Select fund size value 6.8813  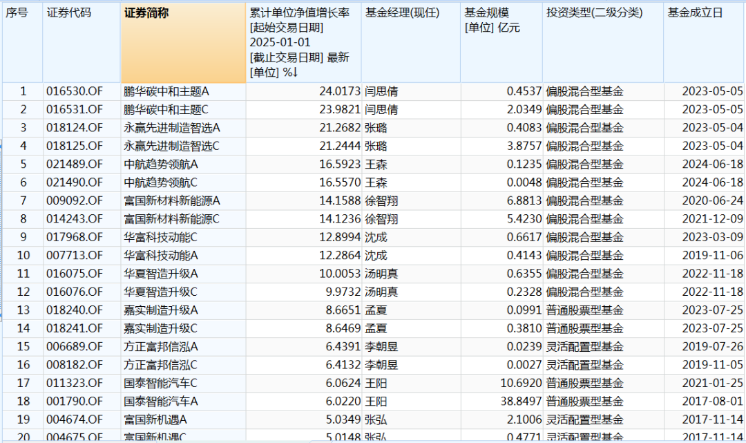coord(524,201)
